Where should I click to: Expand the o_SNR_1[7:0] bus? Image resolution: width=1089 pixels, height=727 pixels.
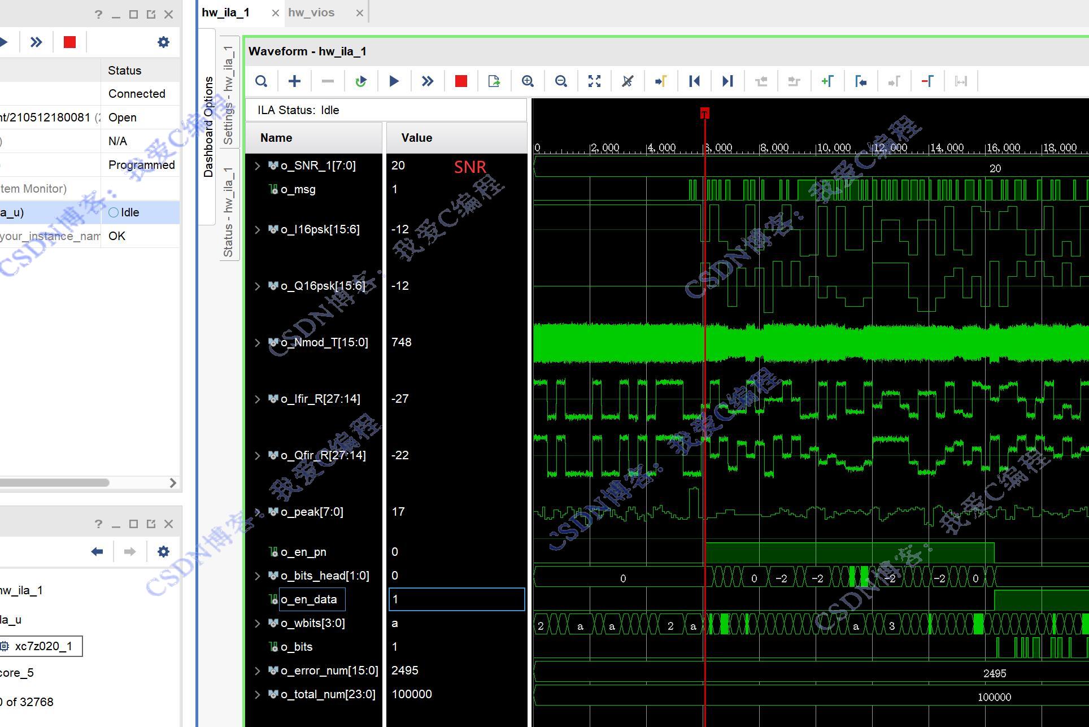click(x=258, y=166)
